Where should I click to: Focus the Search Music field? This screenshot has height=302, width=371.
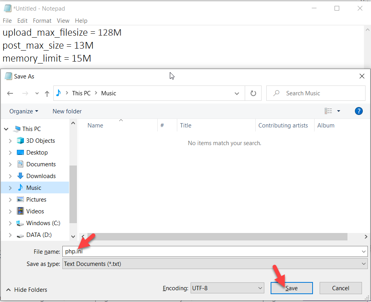[316, 93]
